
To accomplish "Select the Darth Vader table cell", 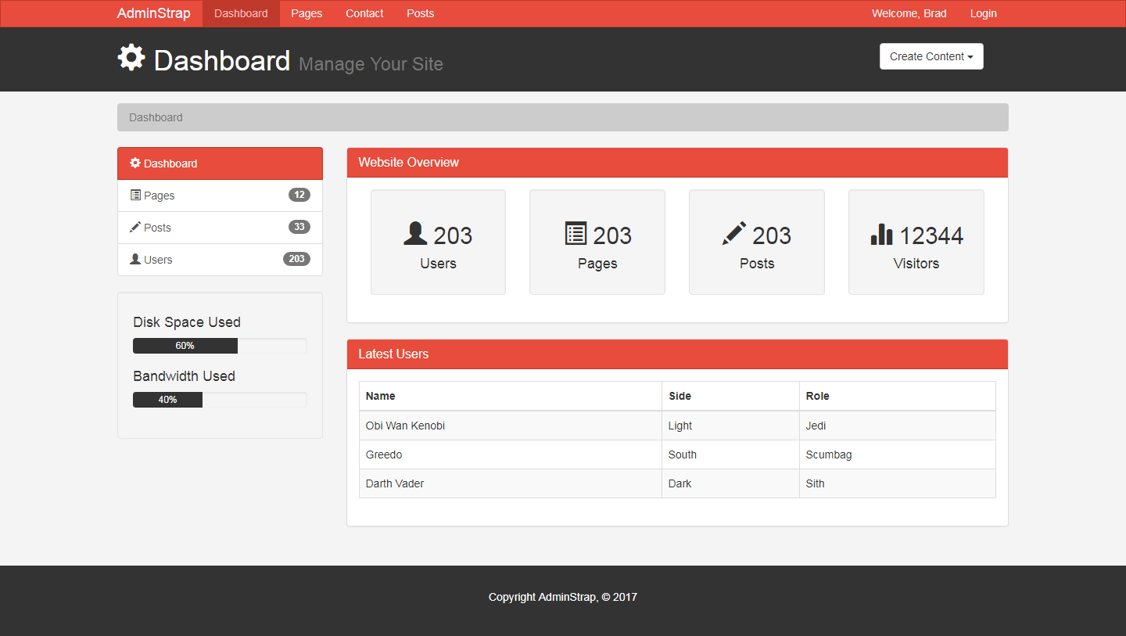I will (x=511, y=483).
